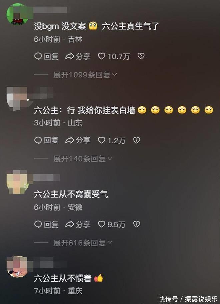Share the 从不窝囊受气 comment

click(78, 224)
